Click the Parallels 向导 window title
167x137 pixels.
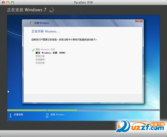click(83, 3)
